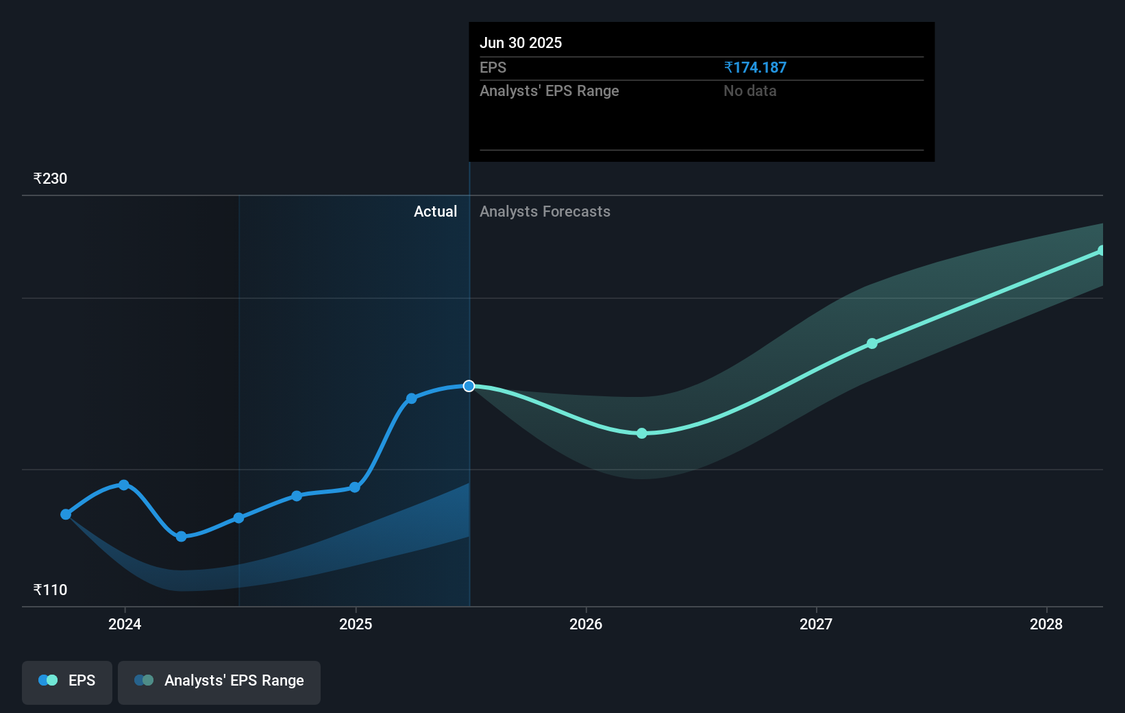Toggle the steep-rise marker after 2025 start
The image size is (1125, 713).
pyautogui.click(x=411, y=398)
